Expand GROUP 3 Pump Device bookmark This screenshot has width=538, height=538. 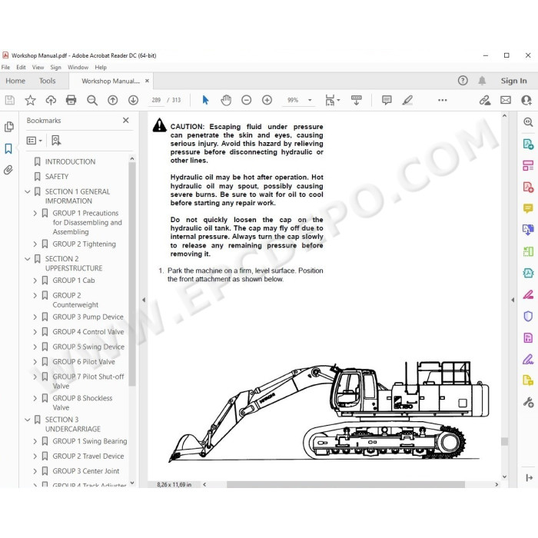(35, 317)
